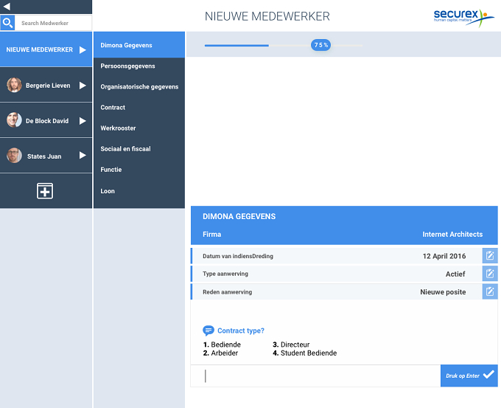Screen dimensions: 501x408
Task: Click the blue filled progress bar segment
Action: click(x=237, y=46)
